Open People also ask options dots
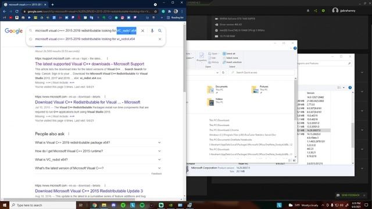Image resolution: width=372 pixels, height=209 pixels. point(69,134)
